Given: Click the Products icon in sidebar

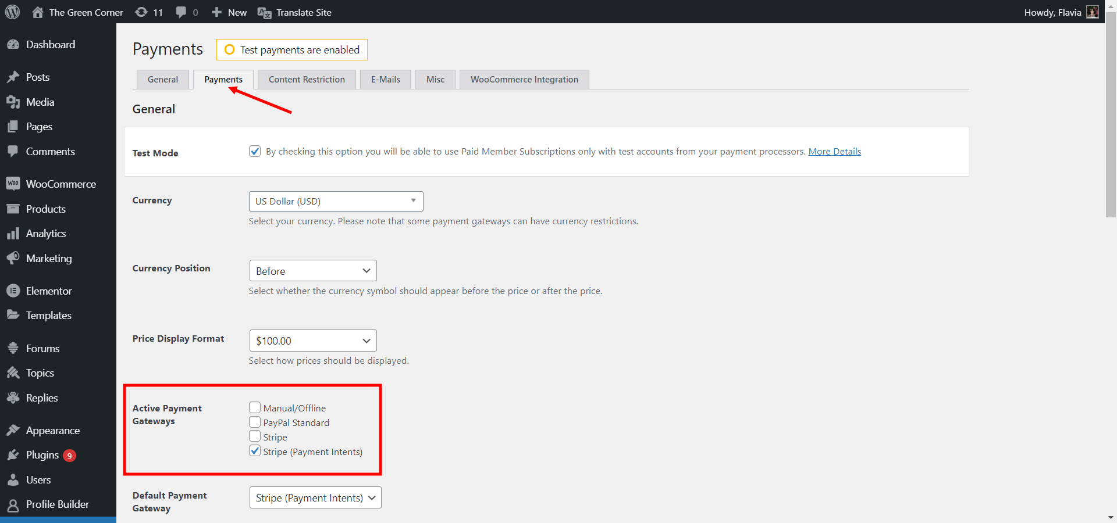Looking at the screenshot, I should point(13,209).
